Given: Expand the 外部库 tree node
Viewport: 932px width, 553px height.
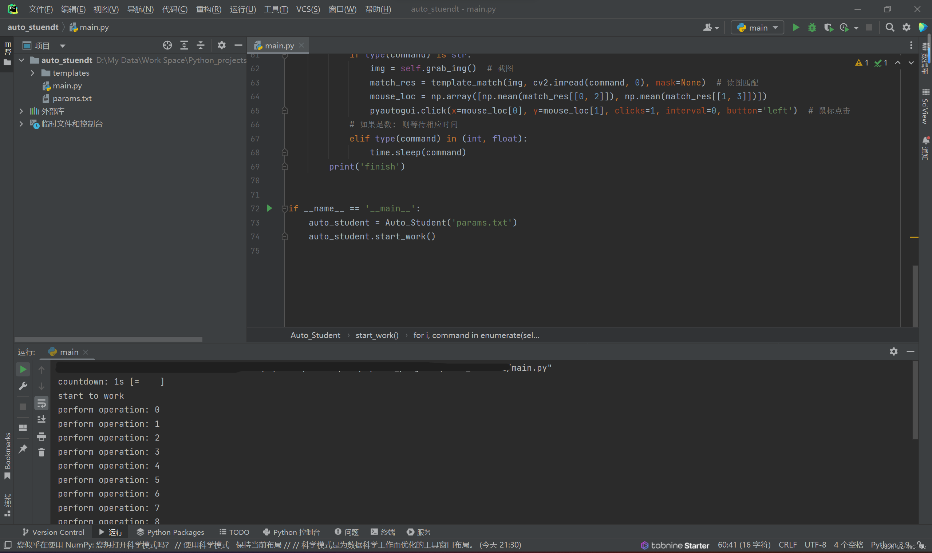Looking at the screenshot, I should coord(21,111).
